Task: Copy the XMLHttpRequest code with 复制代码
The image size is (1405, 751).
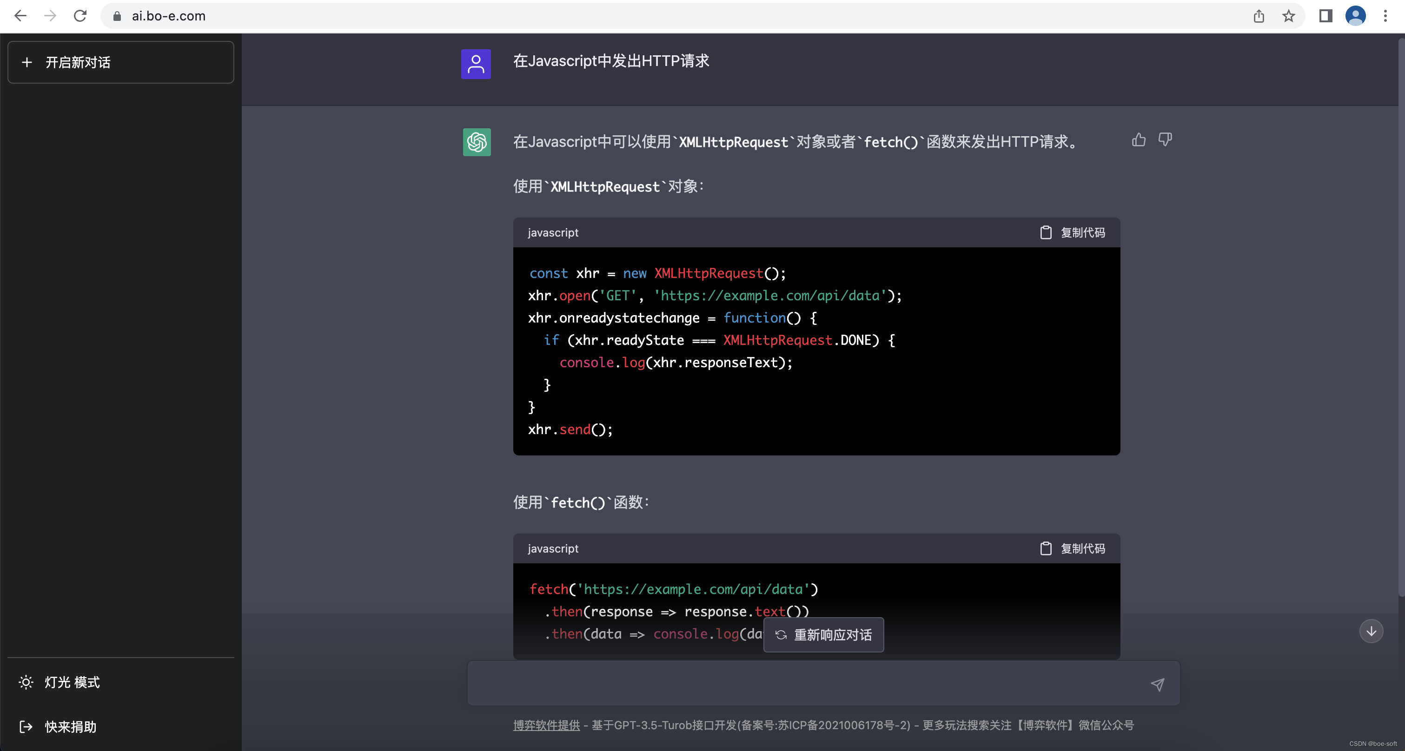Action: [x=1072, y=233]
